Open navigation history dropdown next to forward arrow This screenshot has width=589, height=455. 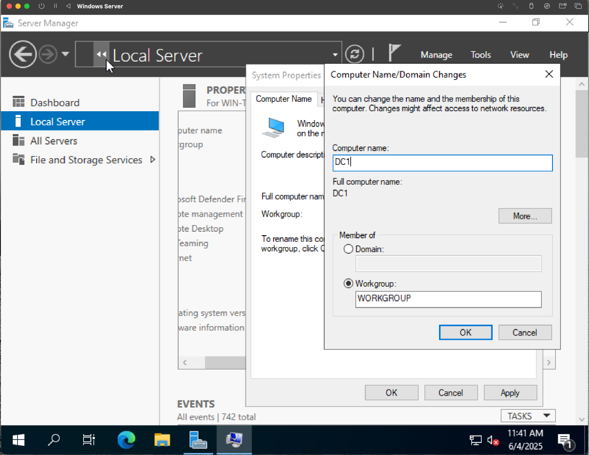tap(65, 54)
